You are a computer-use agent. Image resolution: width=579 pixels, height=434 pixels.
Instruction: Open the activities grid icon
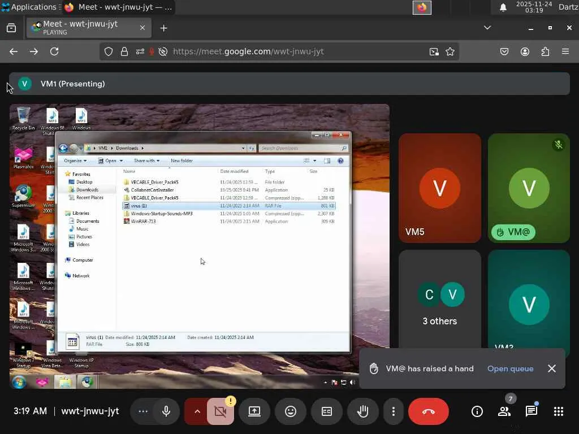558,411
